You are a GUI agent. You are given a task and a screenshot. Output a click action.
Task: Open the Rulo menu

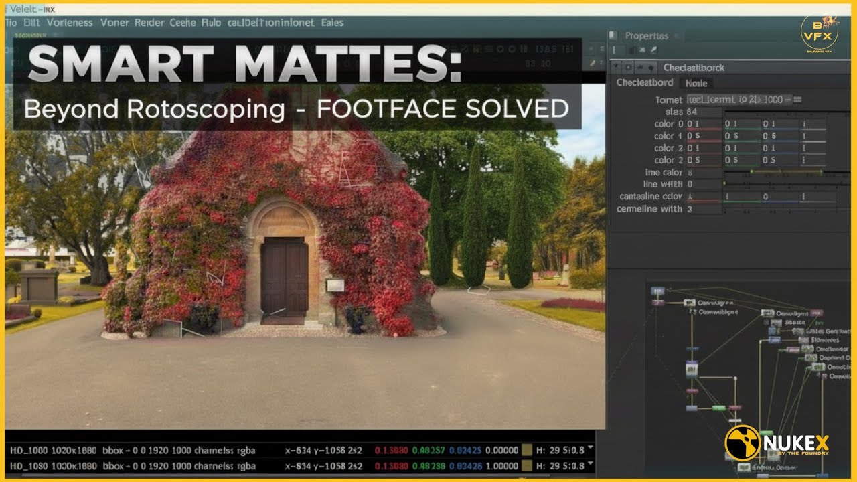click(x=211, y=23)
